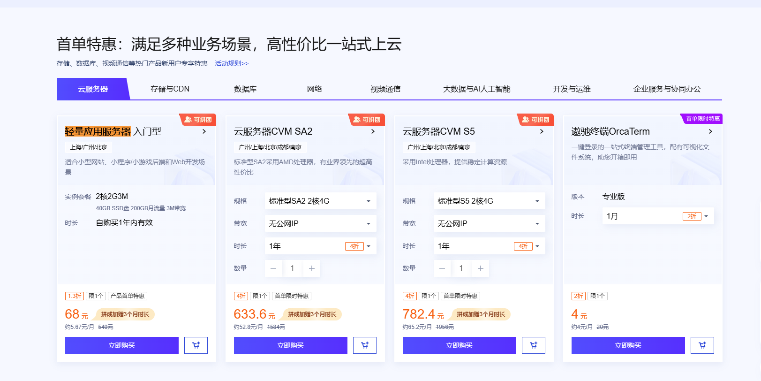Decrease quantity on CVM SA2 card
The width and height of the screenshot is (761, 381).
(273, 268)
